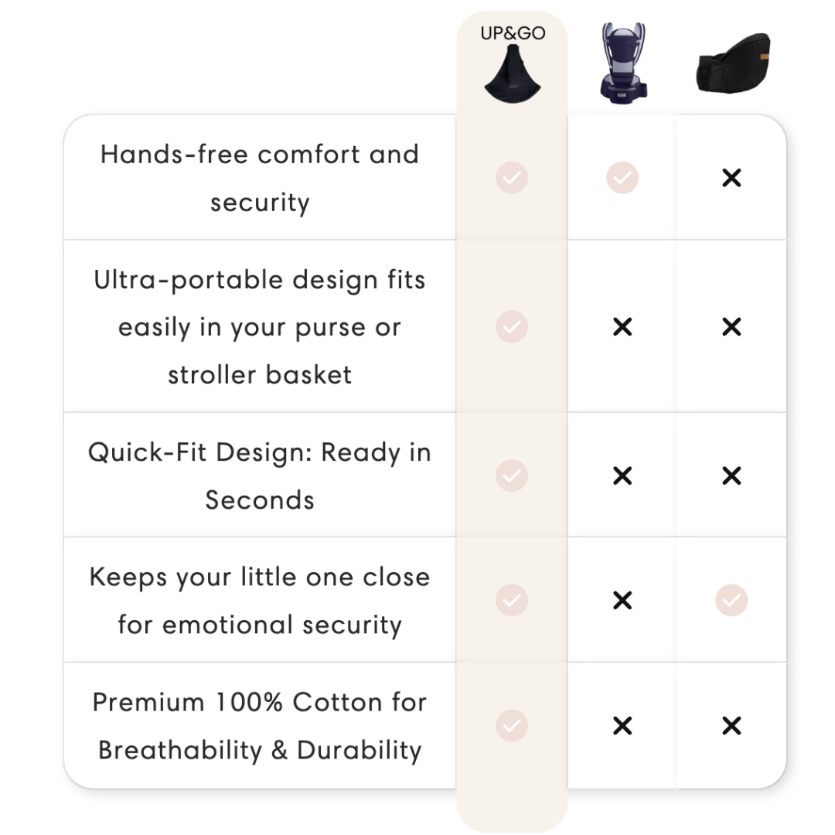Image resolution: width=835 pixels, height=835 pixels.
Task: Click UP&GO checkmark for hands-free comfort
Action: 511,179
